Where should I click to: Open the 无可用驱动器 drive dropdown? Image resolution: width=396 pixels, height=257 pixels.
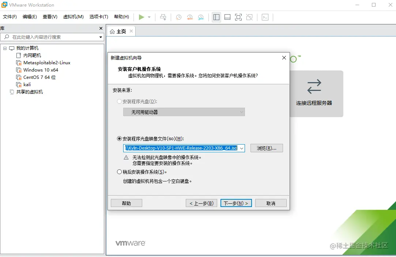[184, 112]
